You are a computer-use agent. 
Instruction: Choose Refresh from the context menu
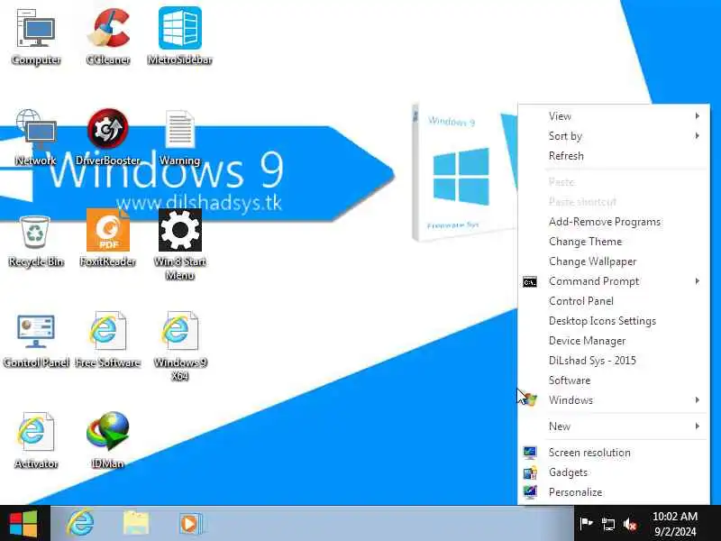coord(614,155)
